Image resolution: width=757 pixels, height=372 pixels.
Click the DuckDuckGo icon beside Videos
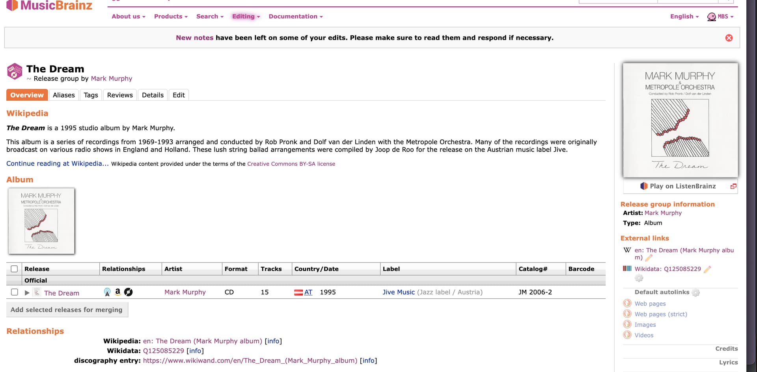627,335
